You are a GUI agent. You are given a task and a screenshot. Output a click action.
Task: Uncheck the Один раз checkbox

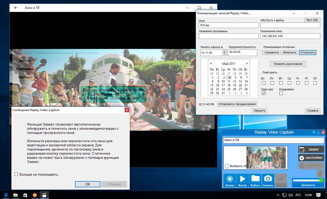264,93
